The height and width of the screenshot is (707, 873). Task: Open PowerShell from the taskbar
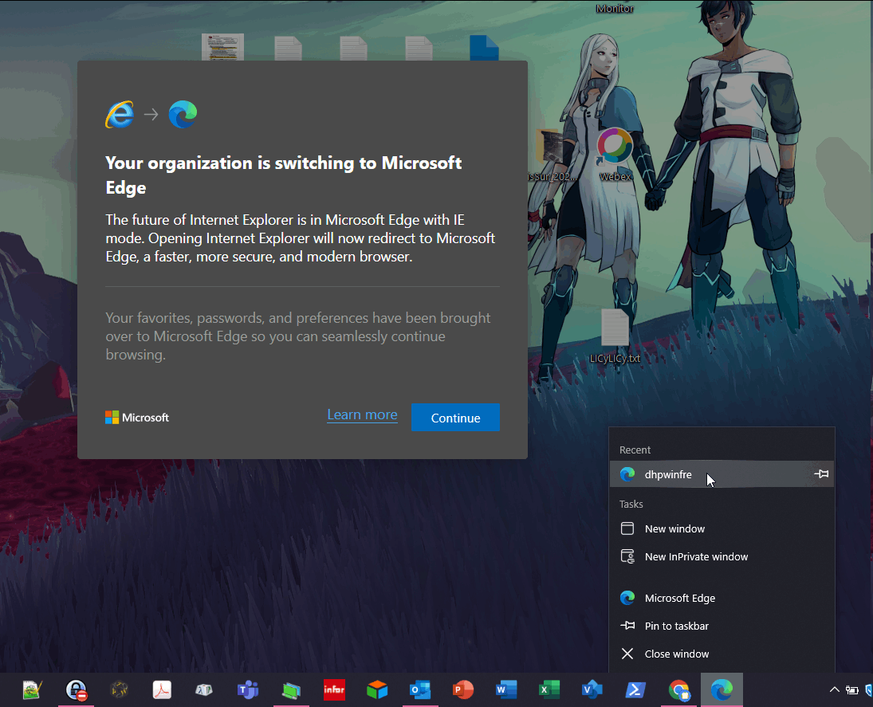tap(635, 690)
